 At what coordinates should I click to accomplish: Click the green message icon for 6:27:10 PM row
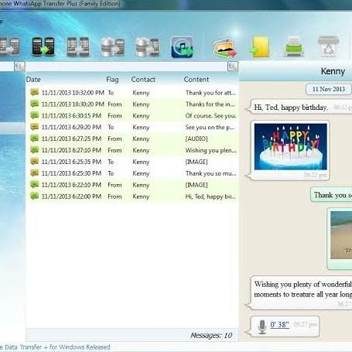point(34,150)
